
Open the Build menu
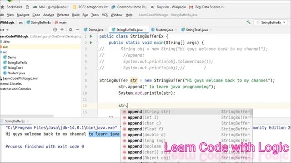[x=75, y=15]
